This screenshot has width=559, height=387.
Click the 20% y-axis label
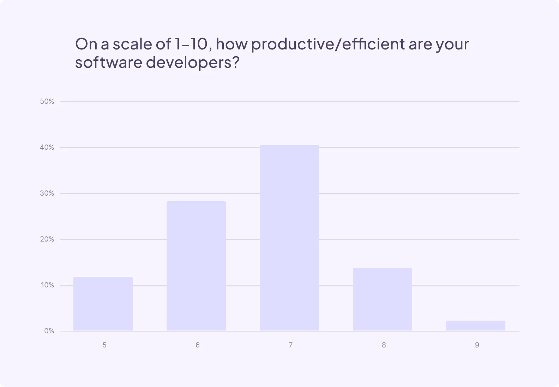(x=47, y=239)
